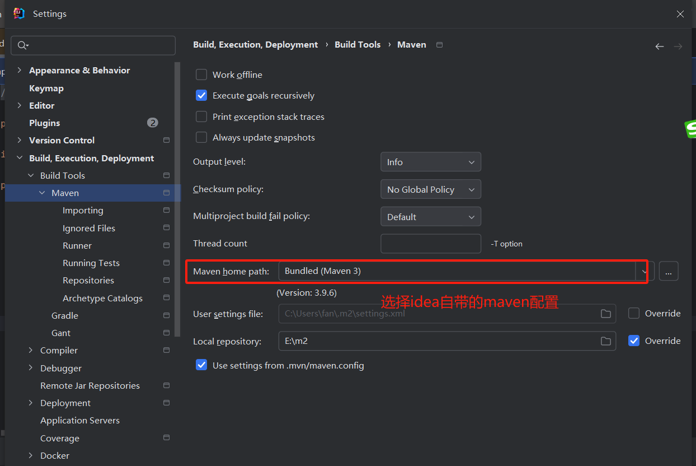The image size is (696, 466).
Task: Enable Always update snapshots
Action: (201, 137)
